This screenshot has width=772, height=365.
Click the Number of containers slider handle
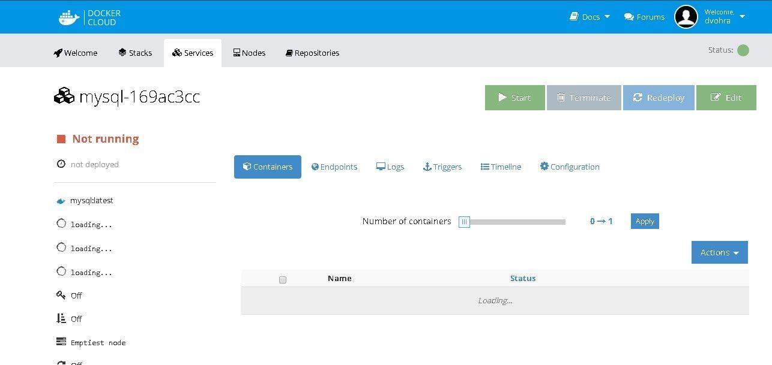point(464,222)
